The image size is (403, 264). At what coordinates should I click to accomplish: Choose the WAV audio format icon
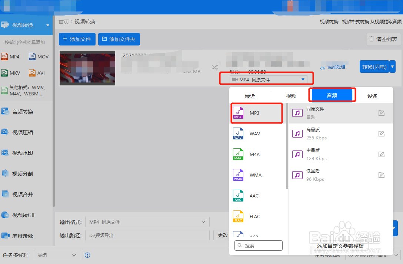coord(238,134)
